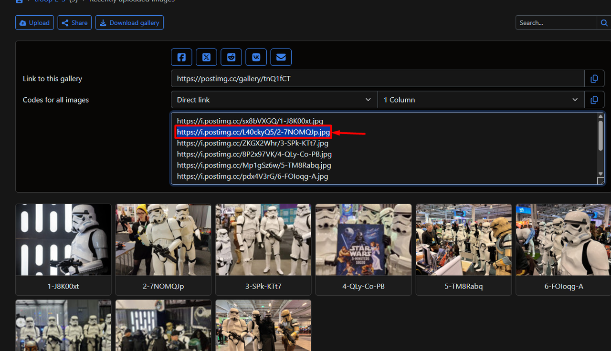Click the 4-QLy-Co-PB.jpg link line

click(254, 154)
